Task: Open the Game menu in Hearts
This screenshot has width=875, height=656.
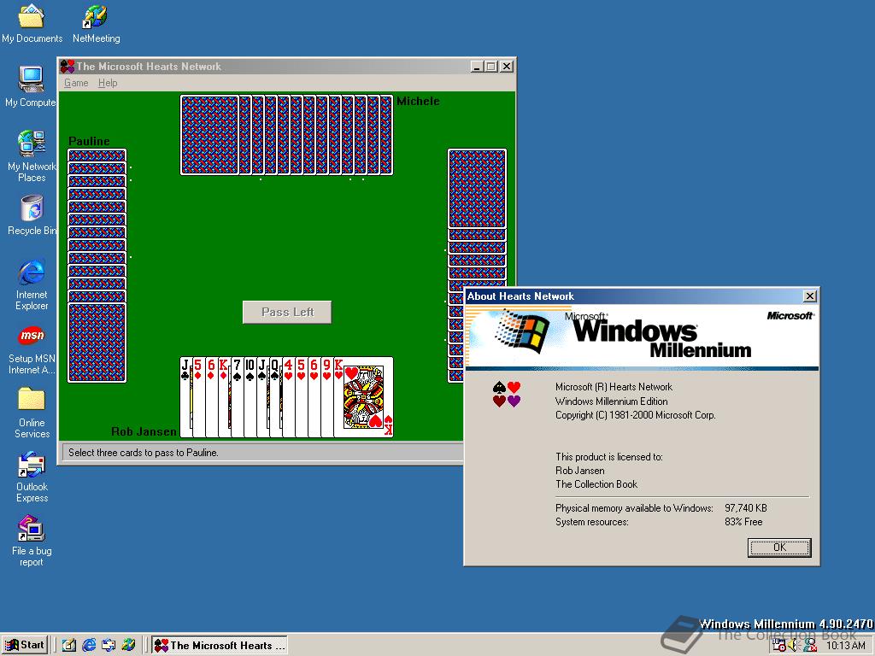Action: click(76, 83)
